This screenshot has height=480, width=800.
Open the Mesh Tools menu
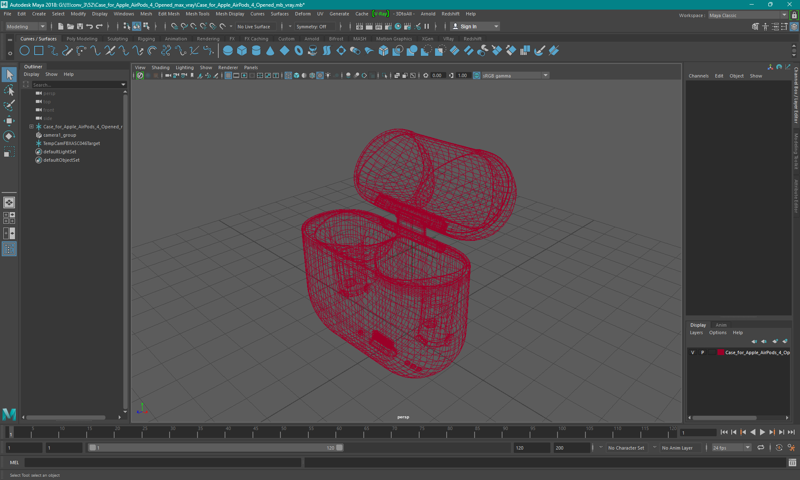point(197,14)
